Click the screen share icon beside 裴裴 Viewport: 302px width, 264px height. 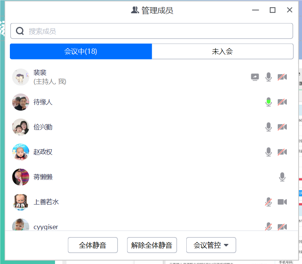point(255,77)
